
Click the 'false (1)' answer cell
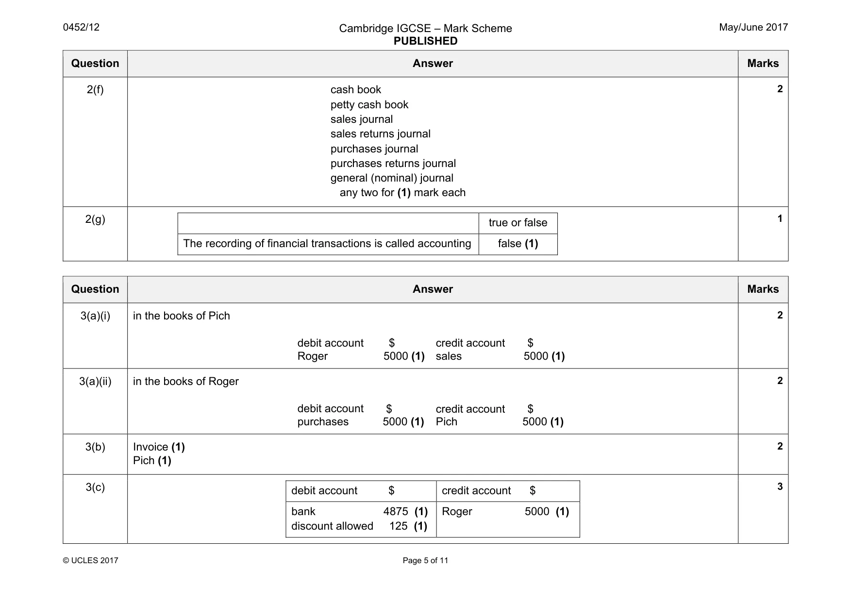[518, 244]
